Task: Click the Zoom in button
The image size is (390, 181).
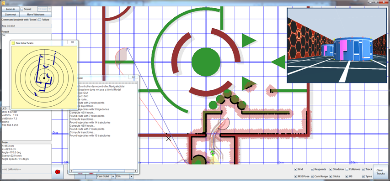Action: coord(11,9)
